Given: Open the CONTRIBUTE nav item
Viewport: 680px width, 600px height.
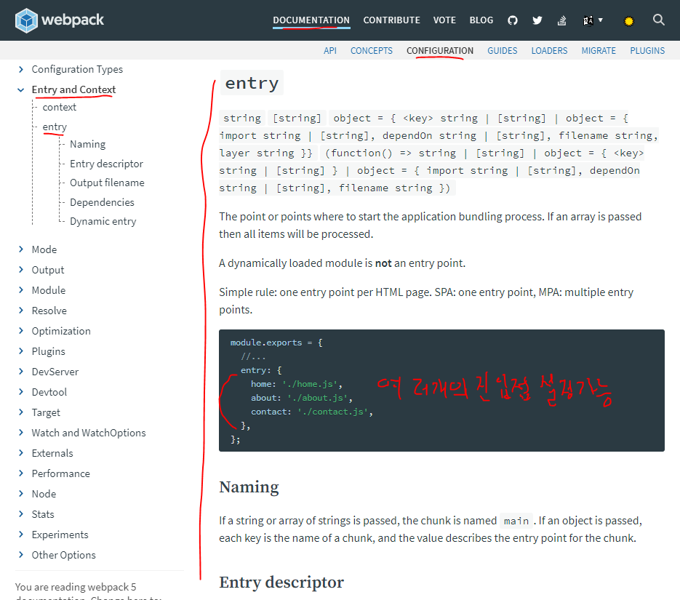Looking at the screenshot, I should (x=391, y=20).
